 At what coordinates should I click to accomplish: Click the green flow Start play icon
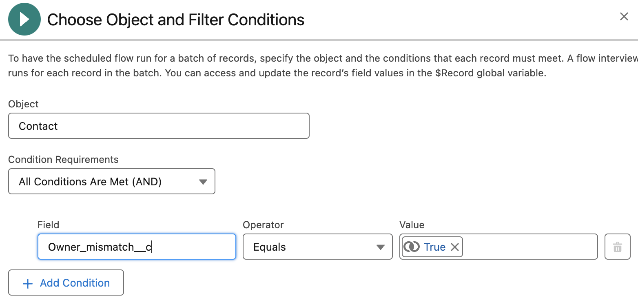point(24,19)
